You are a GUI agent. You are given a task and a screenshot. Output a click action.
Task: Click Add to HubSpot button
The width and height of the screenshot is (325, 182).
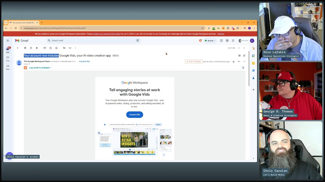194,61
